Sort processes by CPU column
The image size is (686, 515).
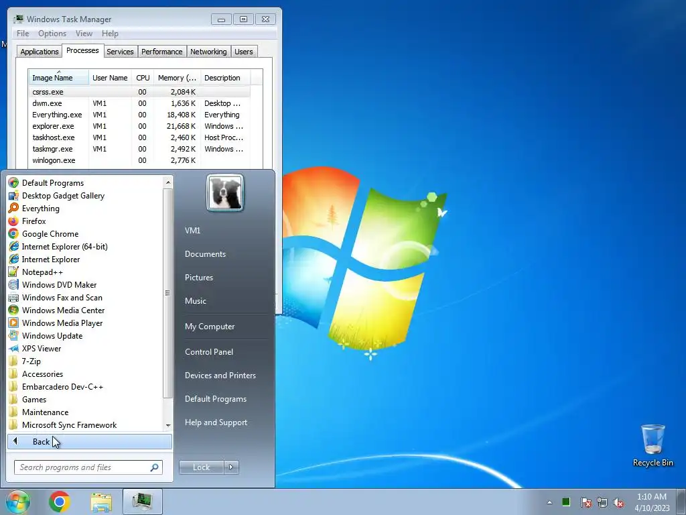143,78
